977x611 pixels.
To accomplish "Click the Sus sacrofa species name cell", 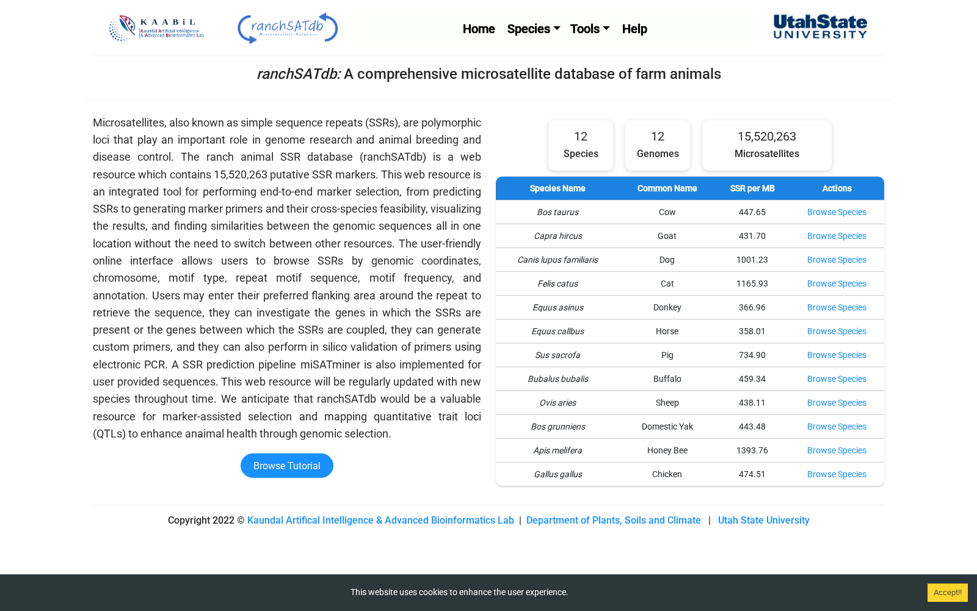I will click(558, 355).
